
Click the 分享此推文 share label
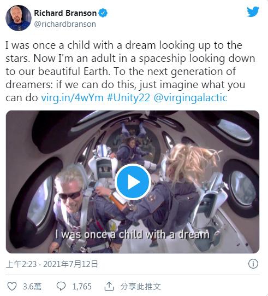[x=140, y=286]
